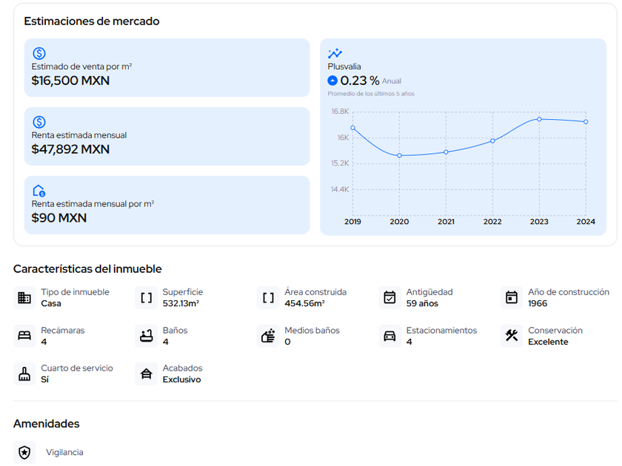Click the house icon for rent per m²
Image resolution: width=622 pixels, height=466 pixels.
coord(39,191)
